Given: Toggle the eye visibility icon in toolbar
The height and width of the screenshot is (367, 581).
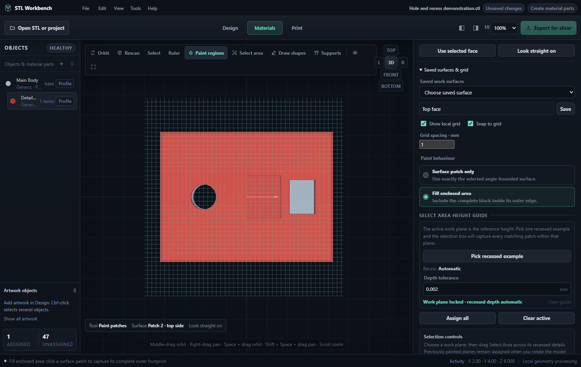Looking at the screenshot, I should point(355,53).
